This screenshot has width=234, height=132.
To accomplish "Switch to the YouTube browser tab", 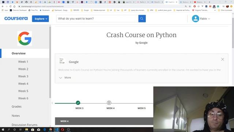I will (199, 2).
